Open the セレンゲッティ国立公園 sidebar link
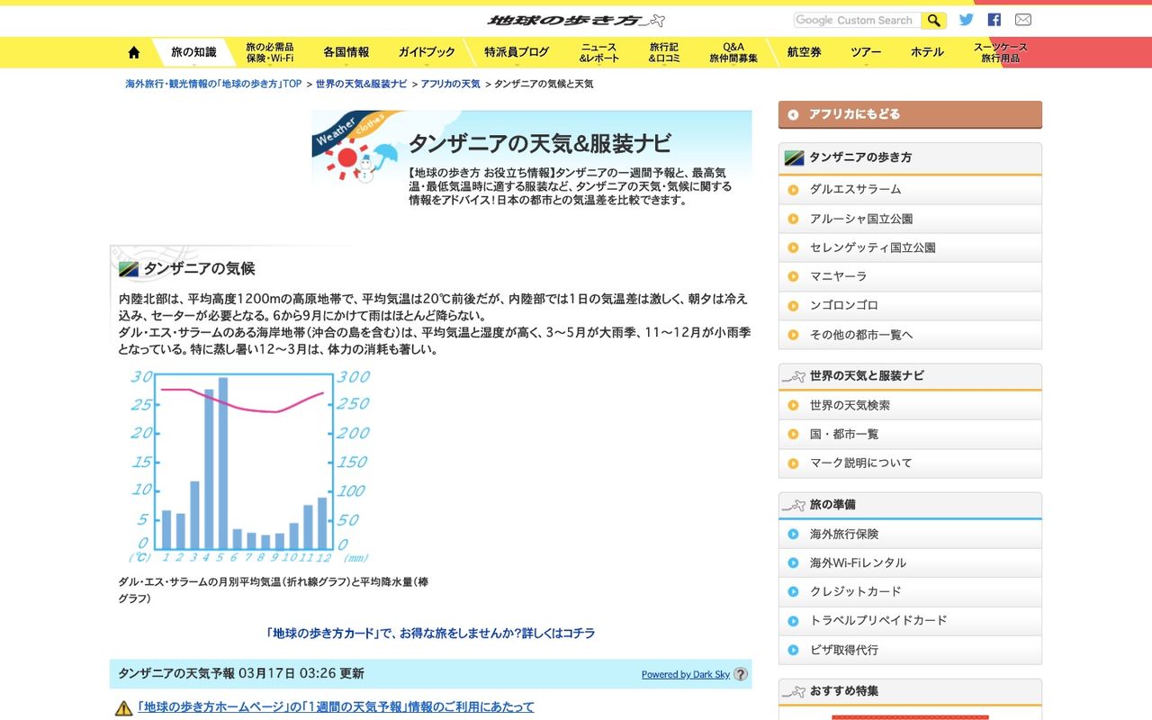 pos(910,247)
